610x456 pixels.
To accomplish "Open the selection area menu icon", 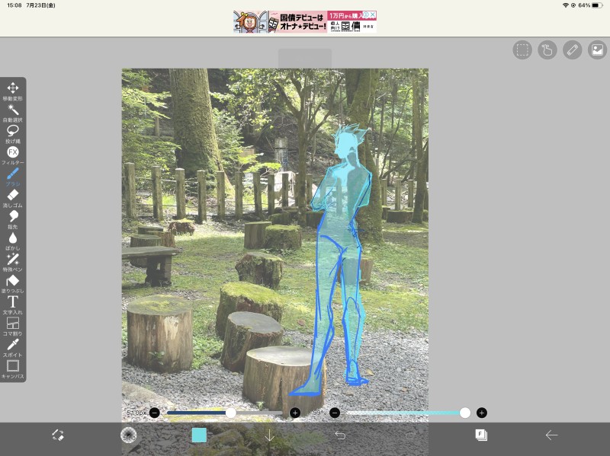I will 522,49.
